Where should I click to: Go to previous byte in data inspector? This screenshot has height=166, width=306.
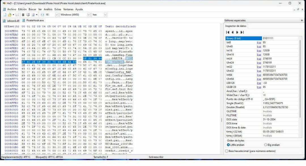(232, 32)
